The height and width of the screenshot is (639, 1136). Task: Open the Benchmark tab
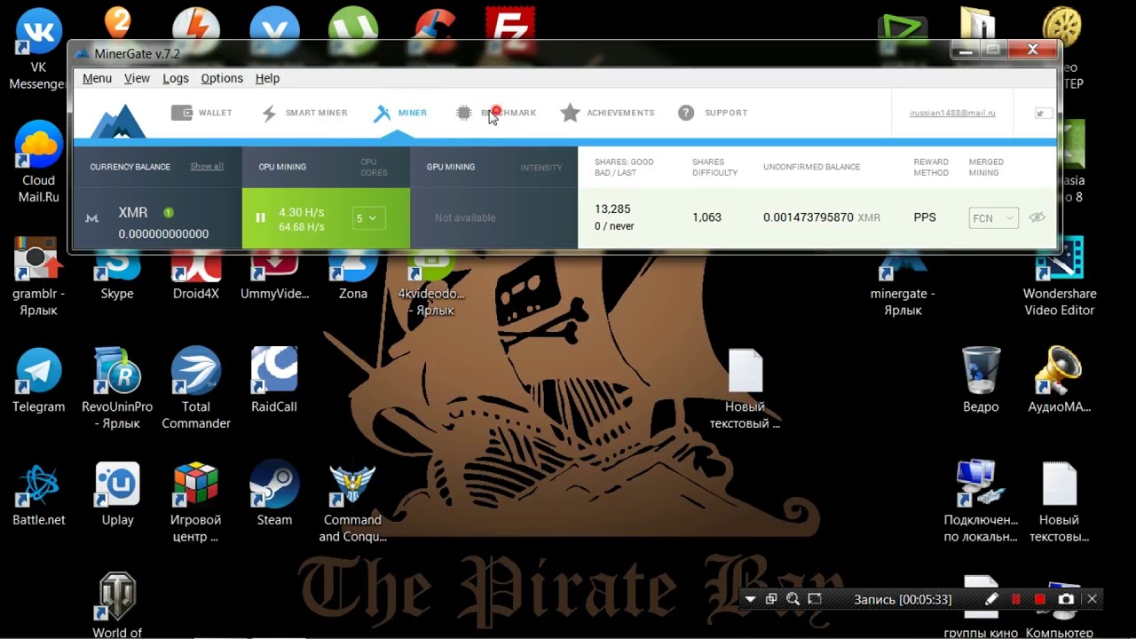(x=496, y=113)
